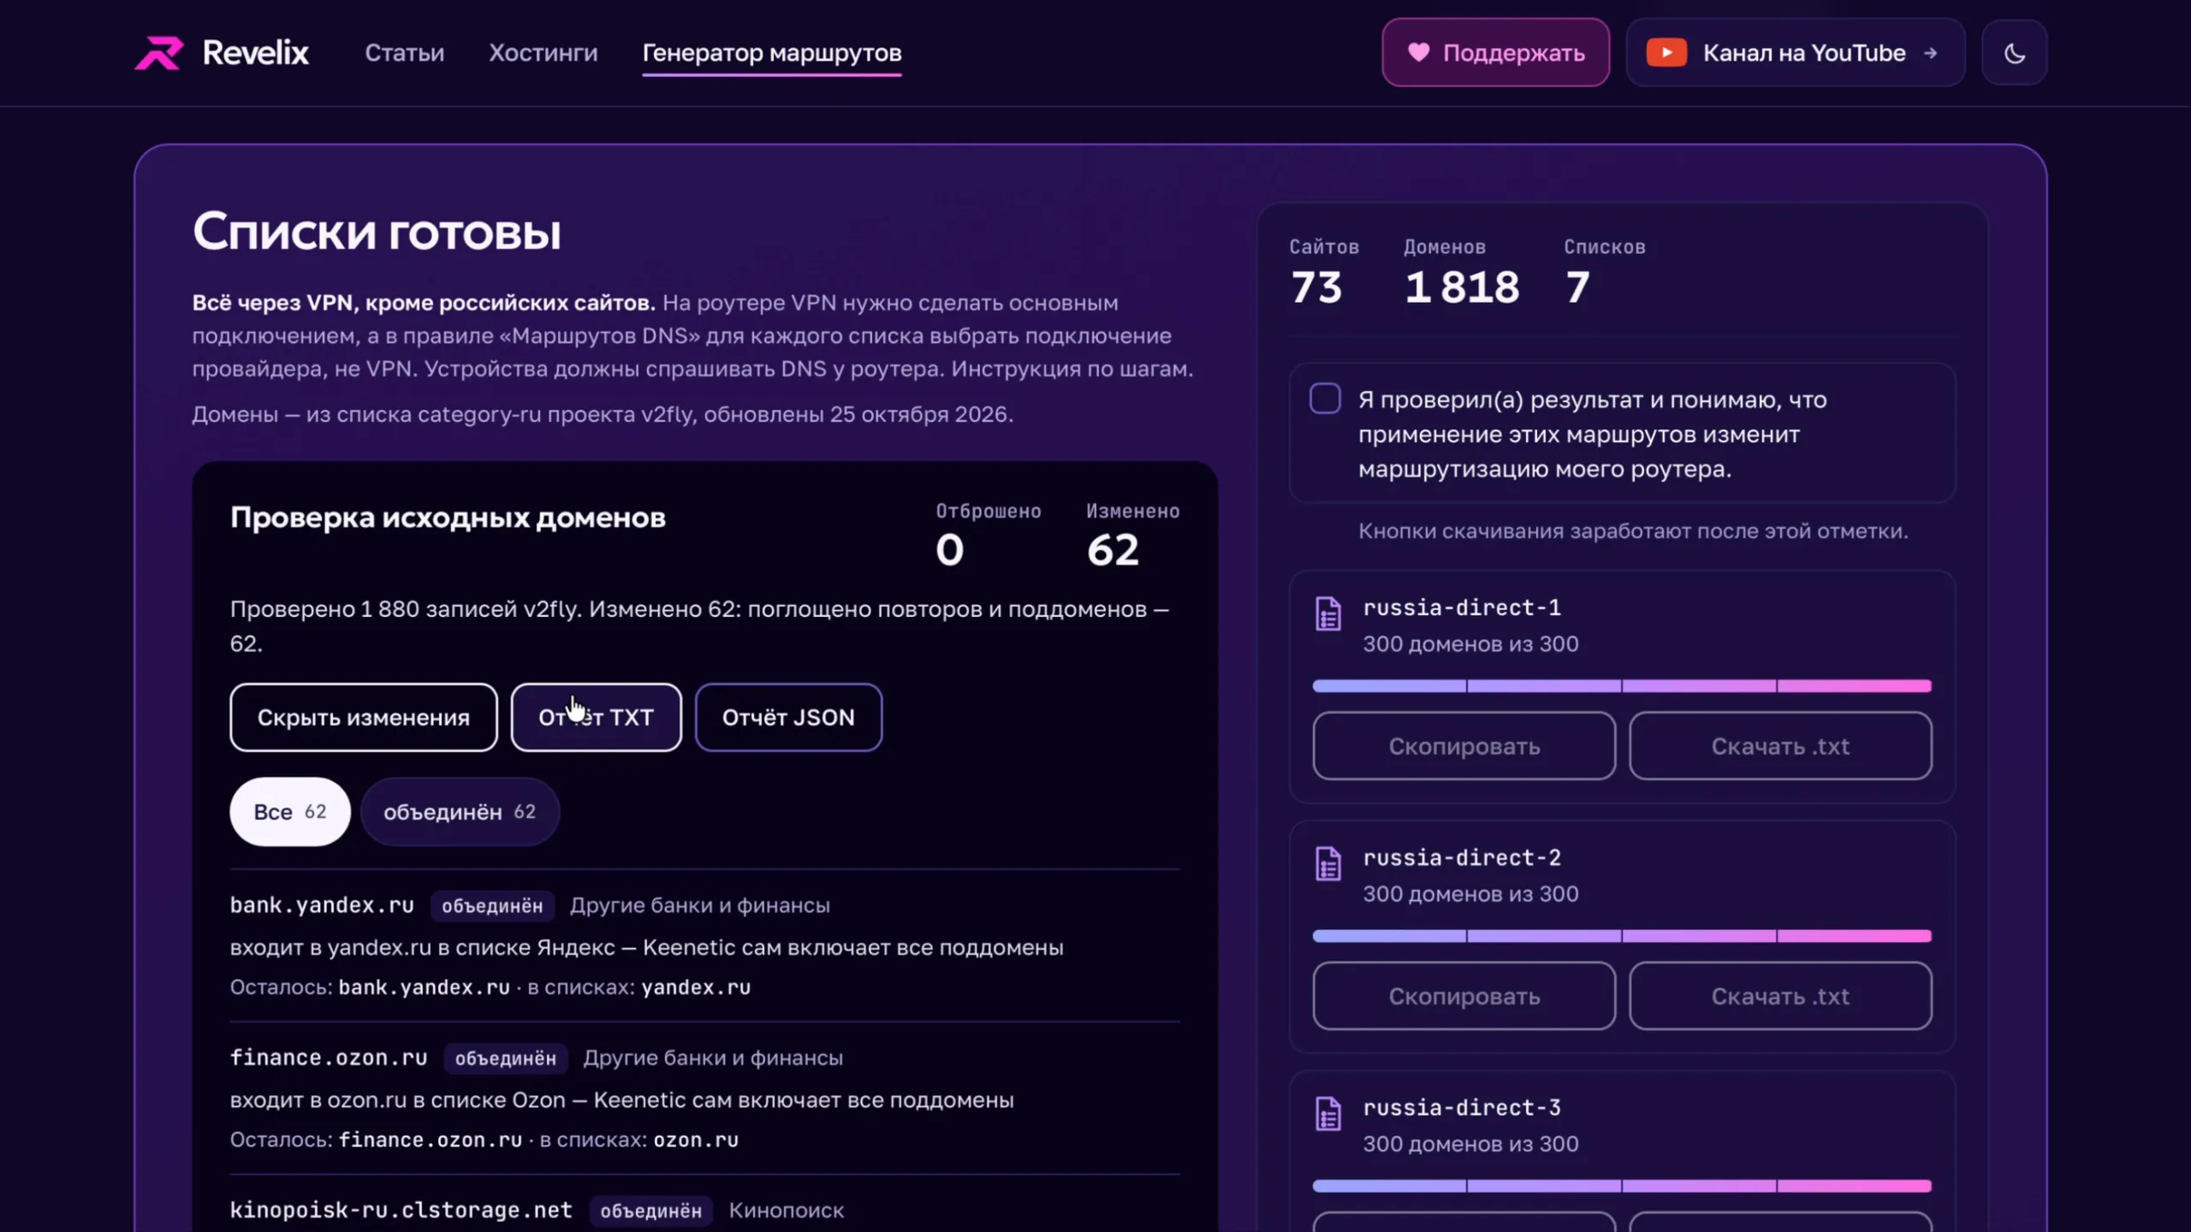The image size is (2191, 1232).
Task: Click Скачать .txt for russia-direct-1
Action: pos(1780,746)
